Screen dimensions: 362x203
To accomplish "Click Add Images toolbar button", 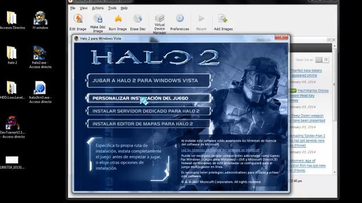I will [x=223, y=22].
